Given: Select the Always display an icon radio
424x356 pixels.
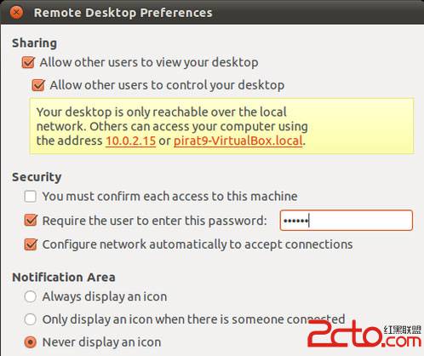Looking at the screenshot, I should (x=30, y=296).
